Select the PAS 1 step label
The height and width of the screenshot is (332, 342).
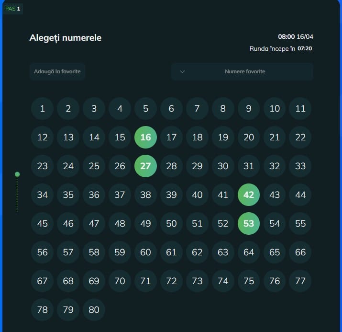coord(12,9)
